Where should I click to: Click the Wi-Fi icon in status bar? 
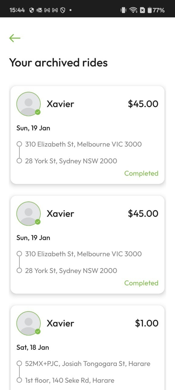click(x=133, y=10)
